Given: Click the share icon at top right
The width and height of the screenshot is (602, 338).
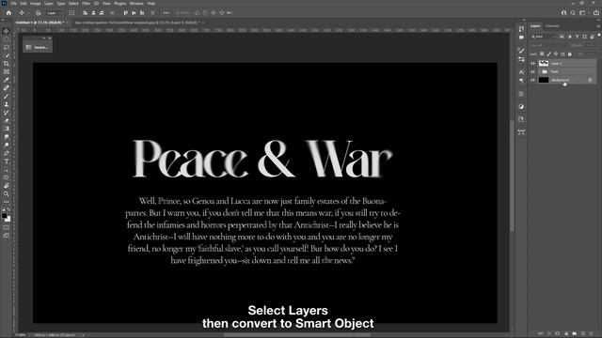Looking at the screenshot, I should (x=596, y=12).
